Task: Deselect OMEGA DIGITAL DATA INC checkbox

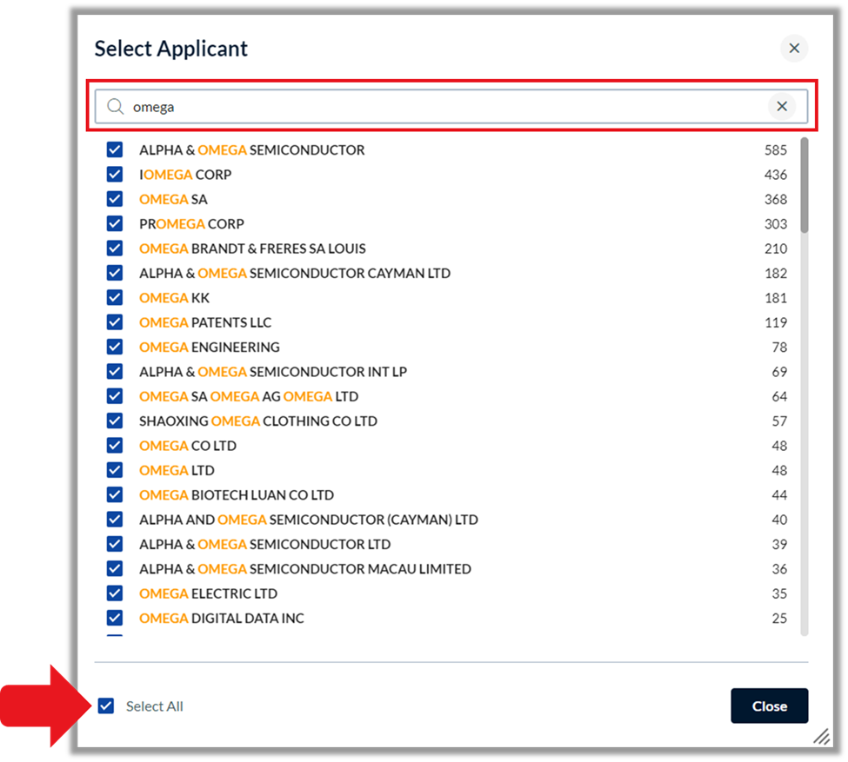Action: pyautogui.click(x=115, y=619)
